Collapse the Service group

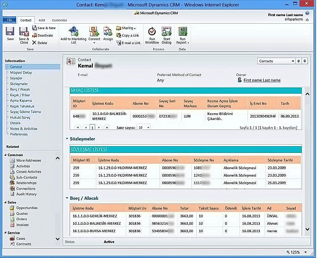click(5, 233)
